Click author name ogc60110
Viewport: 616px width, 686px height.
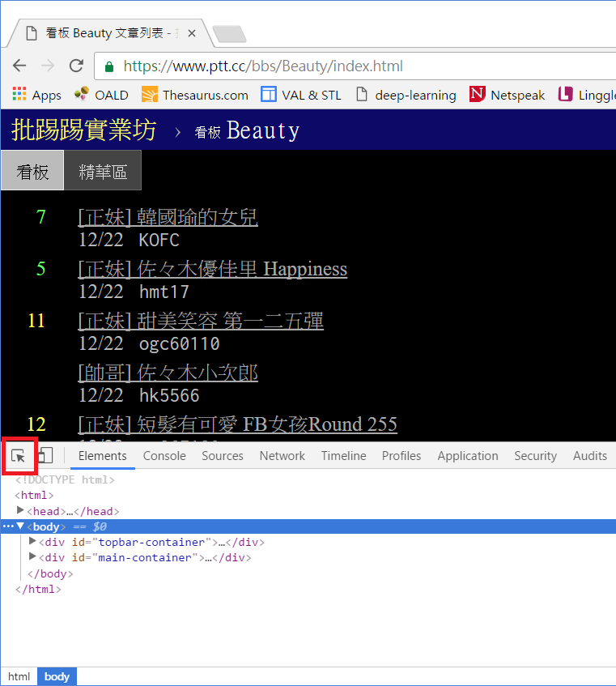coord(179,344)
